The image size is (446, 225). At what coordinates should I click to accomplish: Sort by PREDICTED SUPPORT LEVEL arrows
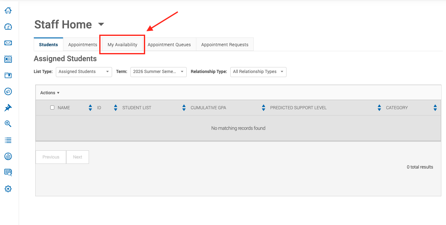pos(379,108)
